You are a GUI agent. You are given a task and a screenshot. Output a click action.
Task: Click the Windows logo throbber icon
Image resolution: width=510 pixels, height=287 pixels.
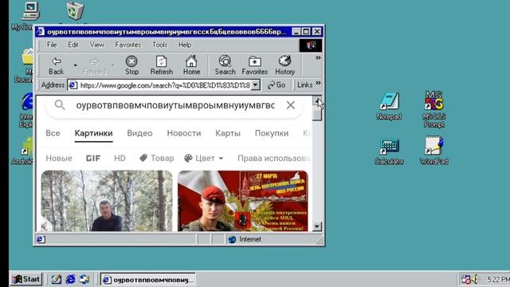[311, 45]
